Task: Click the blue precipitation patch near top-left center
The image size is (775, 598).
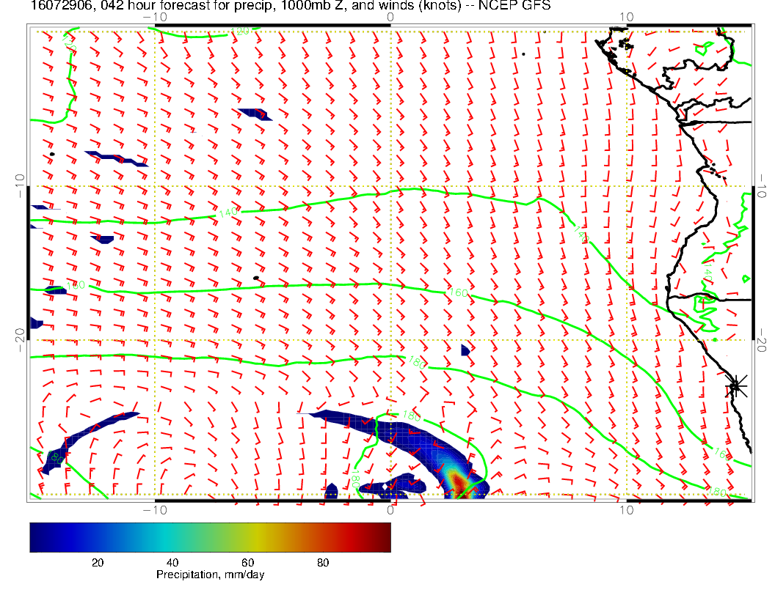Action: coord(255,114)
